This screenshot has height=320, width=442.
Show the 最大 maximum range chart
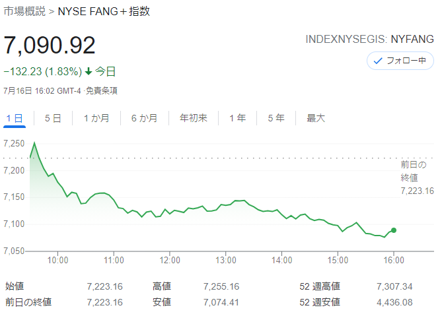coord(316,118)
